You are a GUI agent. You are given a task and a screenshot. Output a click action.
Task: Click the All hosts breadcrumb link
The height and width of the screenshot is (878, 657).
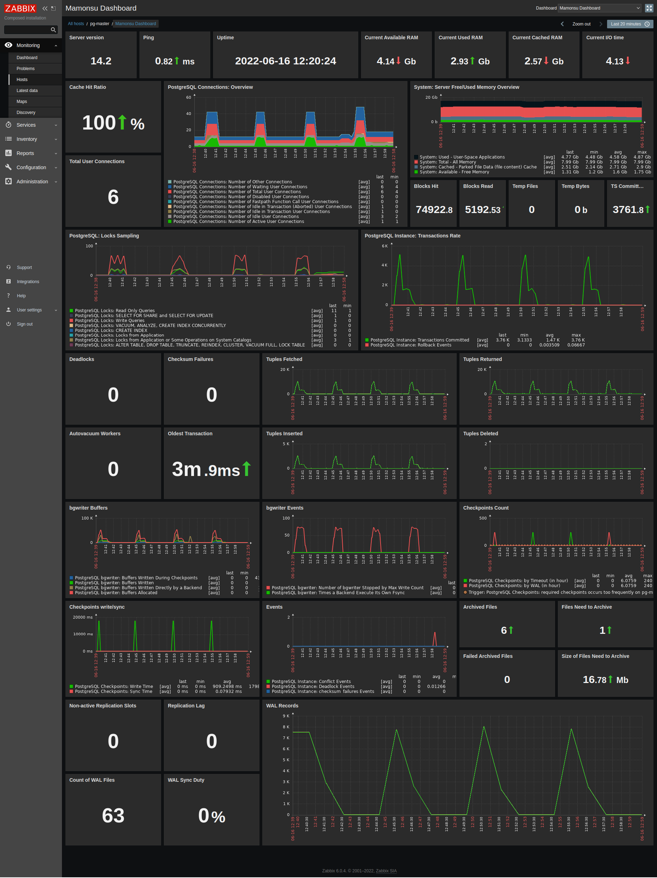click(x=76, y=24)
